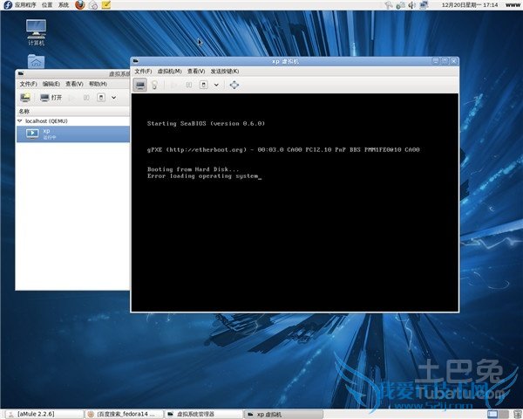Open 查看(V) menu in xp window

pos(196,72)
